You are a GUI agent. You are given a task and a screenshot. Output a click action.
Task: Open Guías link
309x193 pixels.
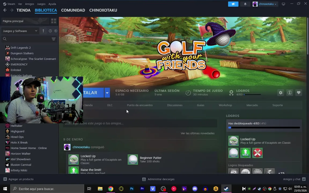(x=200, y=105)
